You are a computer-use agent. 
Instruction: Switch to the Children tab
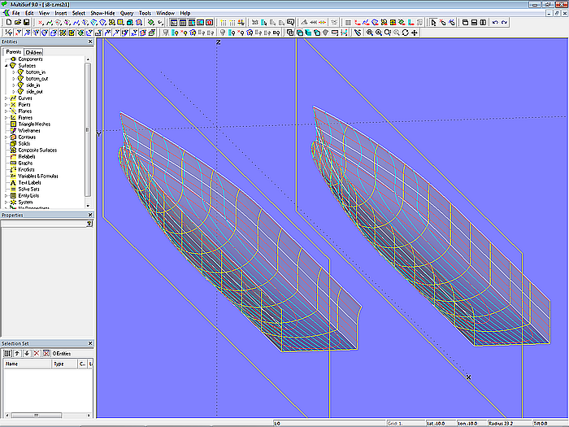coord(34,52)
